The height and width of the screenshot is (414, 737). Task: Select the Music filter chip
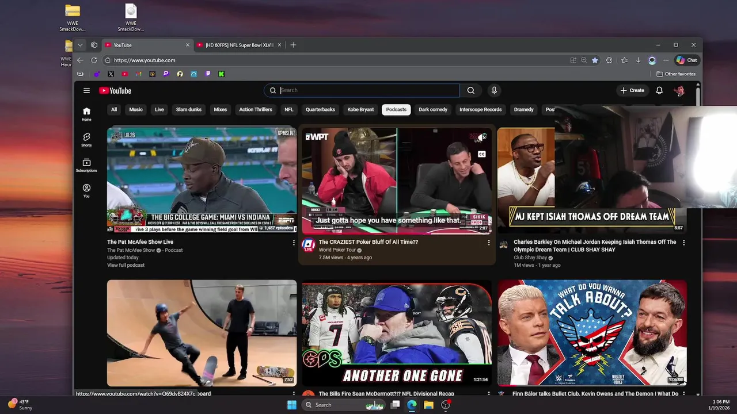(136, 109)
